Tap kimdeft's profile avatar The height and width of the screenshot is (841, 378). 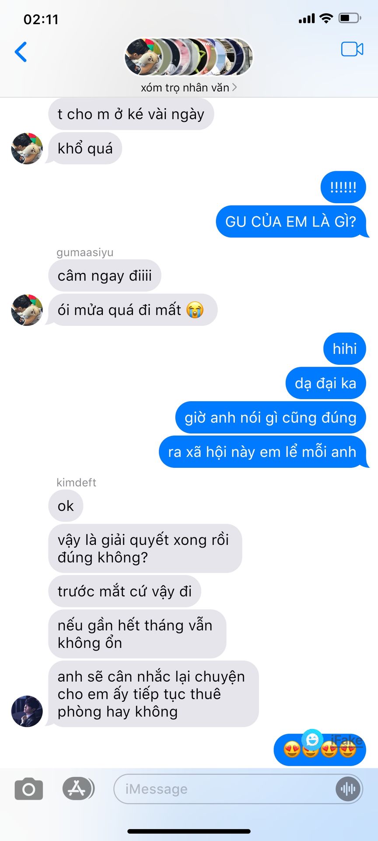coord(27,711)
